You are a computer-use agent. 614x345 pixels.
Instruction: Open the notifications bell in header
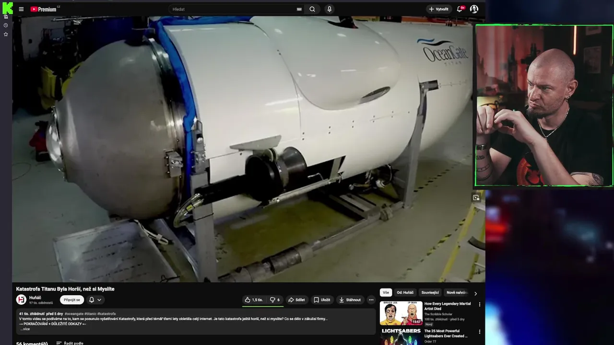pyautogui.click(x=460, y=9)
